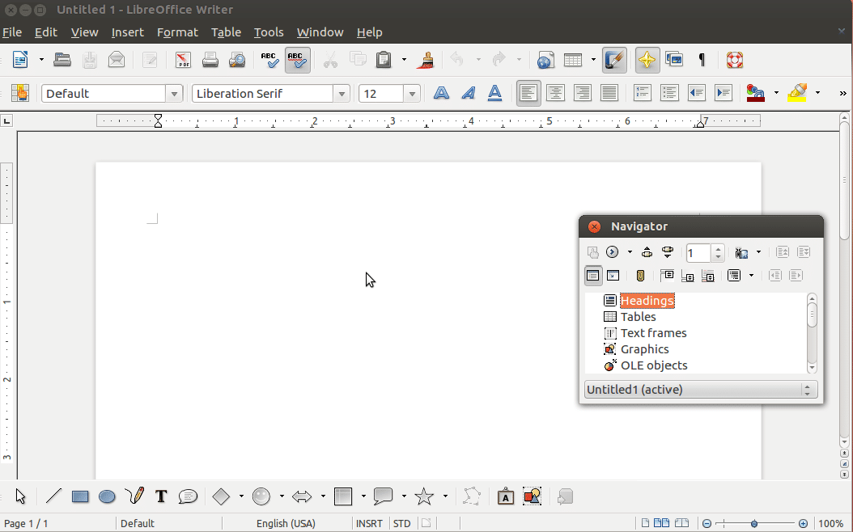The height and width of the screenshot is (532, 853).
Task: Click the zoom slider handle
Action: [754, 523]
